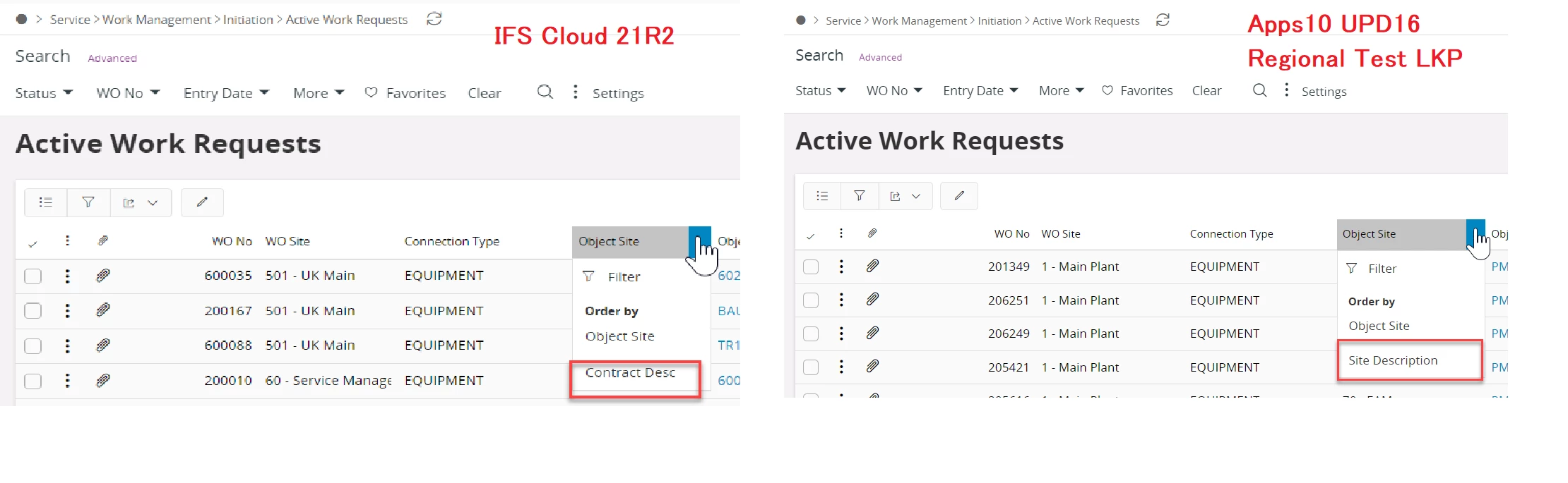Order by Object Site in Apps10 menu

1379,326
